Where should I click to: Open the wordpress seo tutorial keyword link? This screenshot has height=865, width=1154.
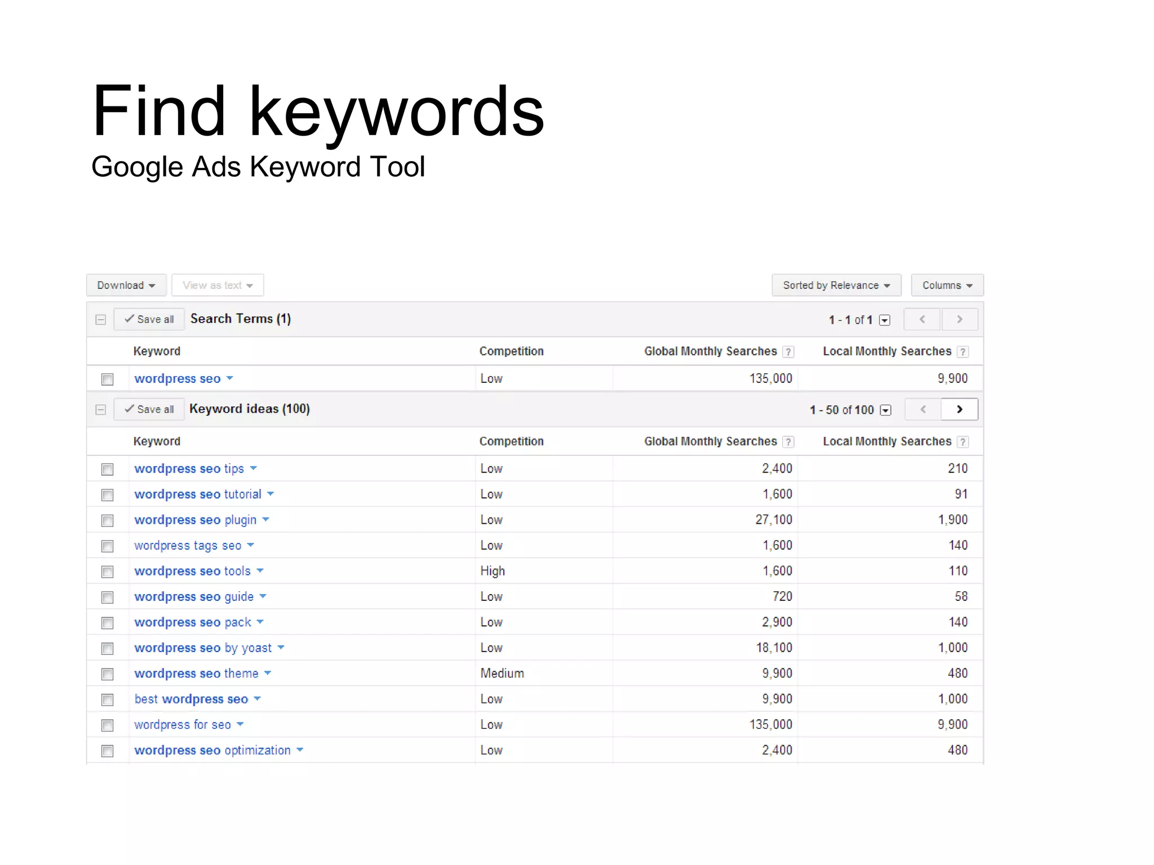coord(198,494)
